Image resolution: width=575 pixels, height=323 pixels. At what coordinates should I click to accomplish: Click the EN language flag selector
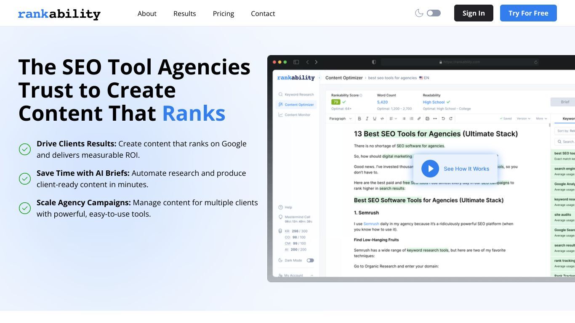424,78
